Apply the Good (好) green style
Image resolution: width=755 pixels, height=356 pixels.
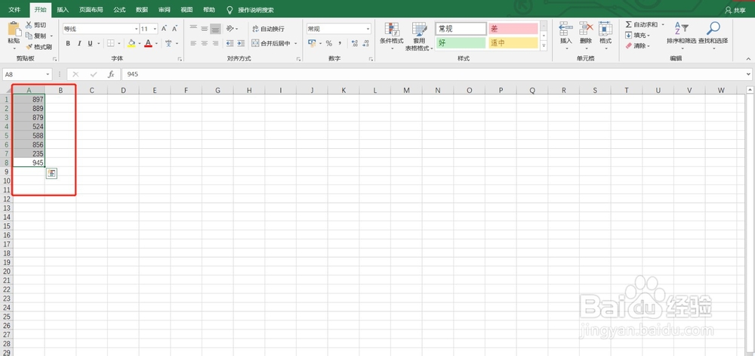point(461,43)
